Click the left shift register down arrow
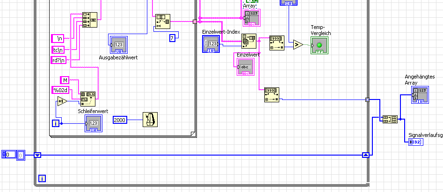The image size is (443, 192). pyautogui.click(x=37, y=155)
